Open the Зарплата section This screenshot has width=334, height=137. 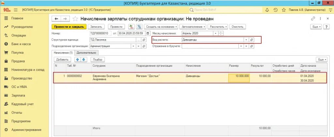coord(18,95)
